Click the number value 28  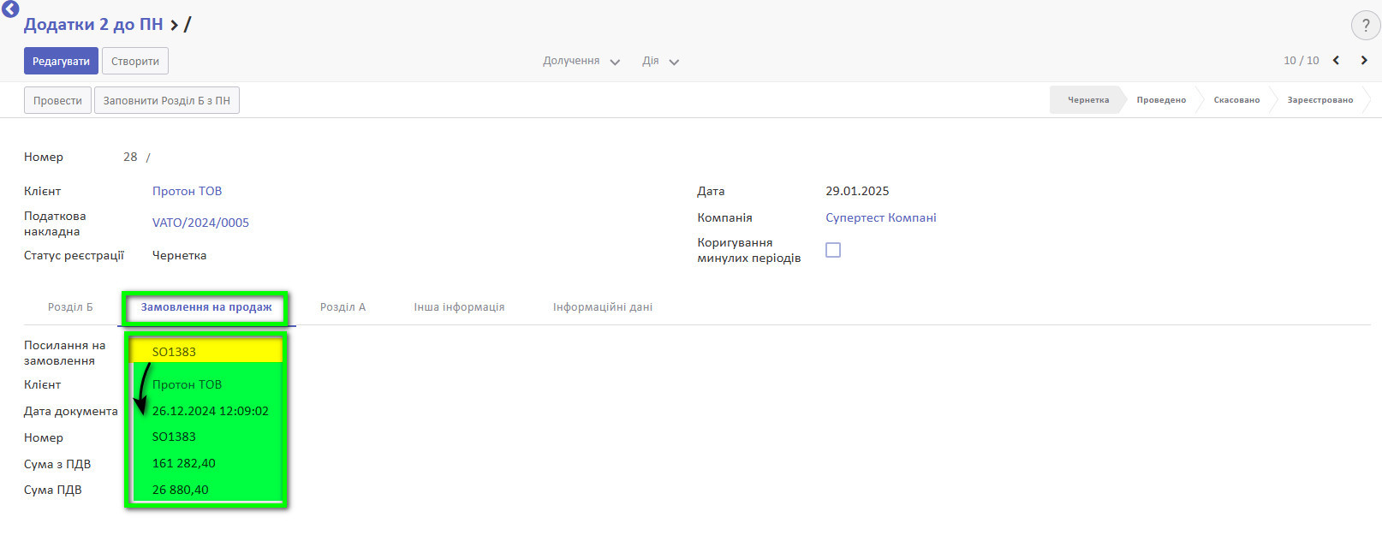pos(130,157)
